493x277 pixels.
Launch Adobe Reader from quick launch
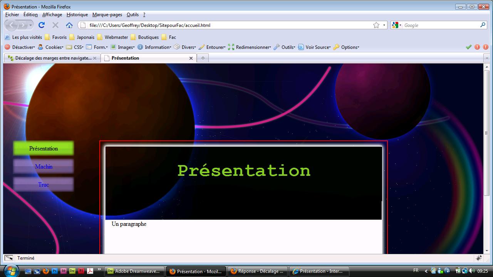[x=90, y=271]
